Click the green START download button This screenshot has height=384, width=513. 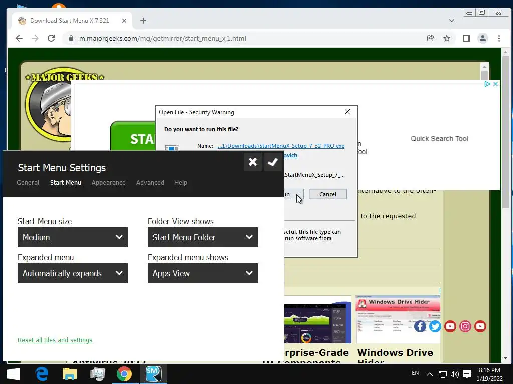pos(133,136)
